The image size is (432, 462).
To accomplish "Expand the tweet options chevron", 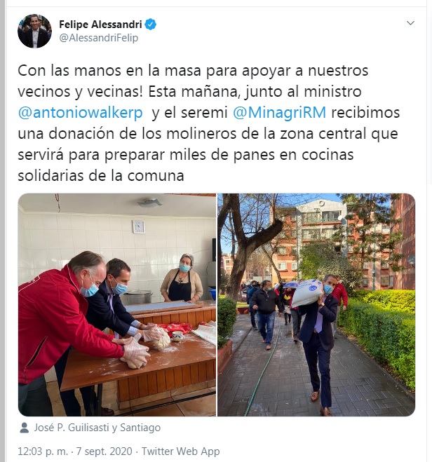I will pos(410,23).
